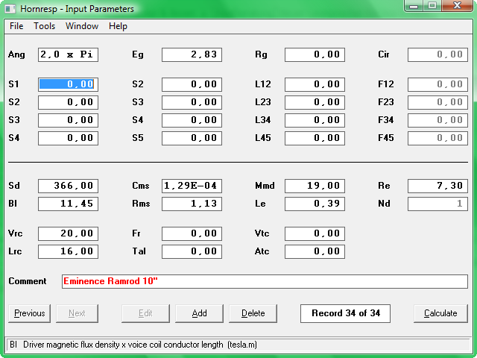Click the Le field with value 0,39
The width and height of the screenshot is (477, 358).
[315, 204]
